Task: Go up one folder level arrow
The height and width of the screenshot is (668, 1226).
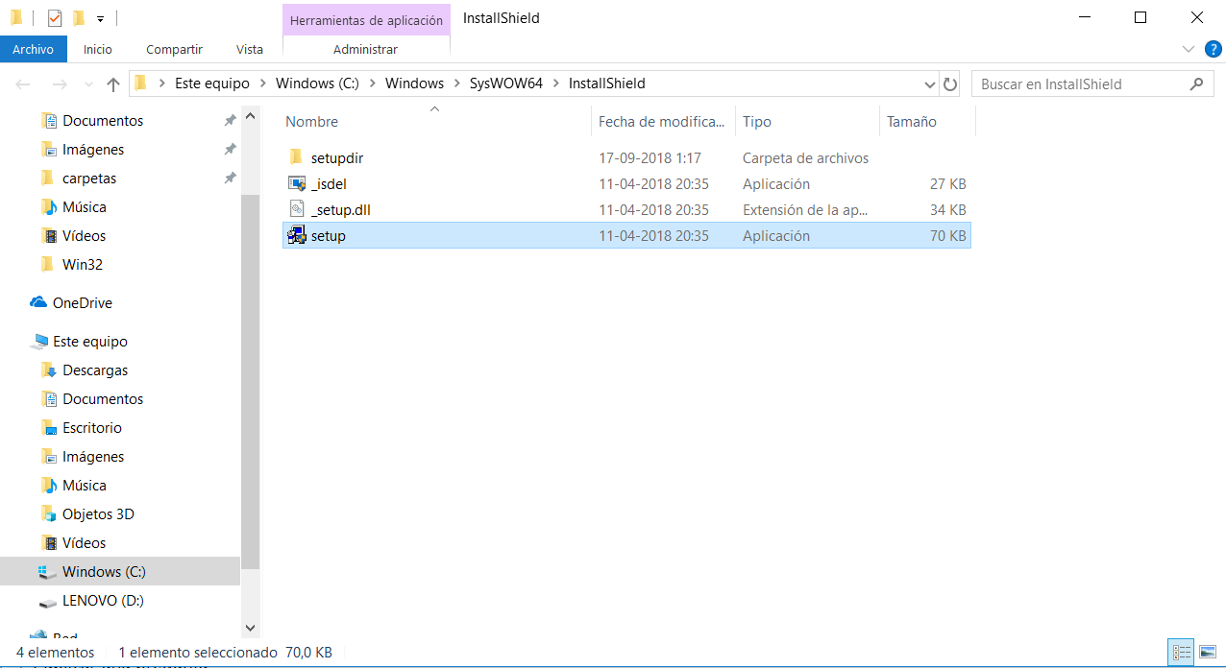Action: tap(113, 84)
